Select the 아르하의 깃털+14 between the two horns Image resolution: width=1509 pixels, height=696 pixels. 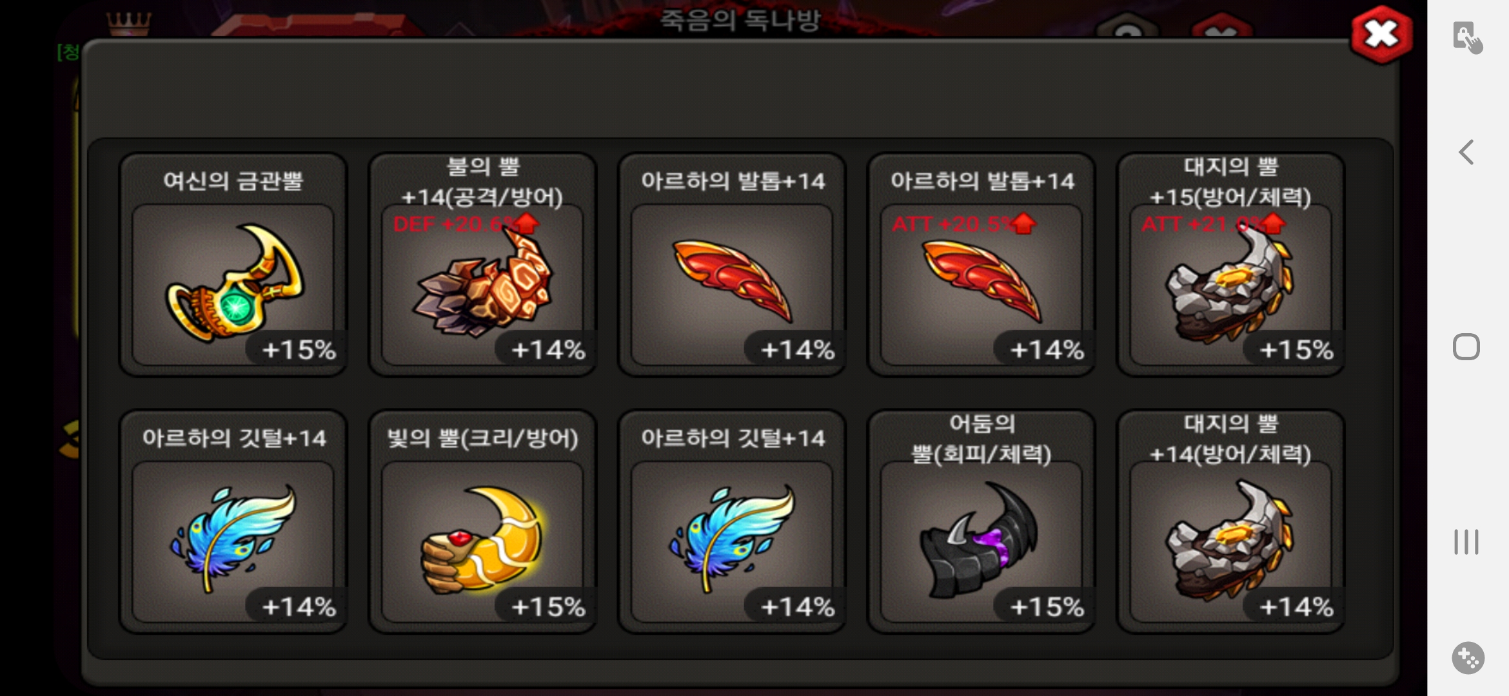point(732,521)
